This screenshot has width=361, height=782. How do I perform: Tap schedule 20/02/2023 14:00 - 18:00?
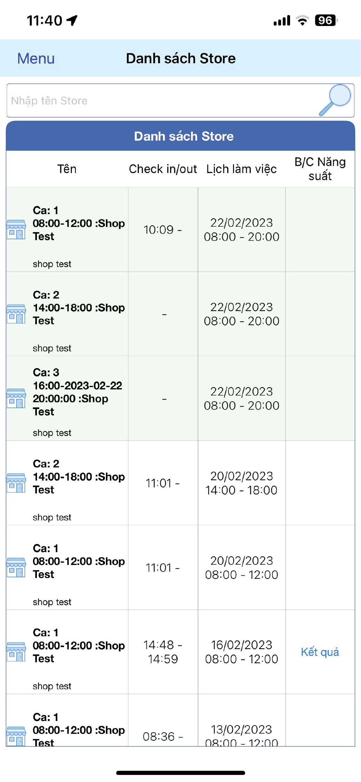[242, 483]
